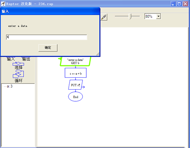Select the End oval in flowchart
This screenshot has height=148, width=190.
76,97
